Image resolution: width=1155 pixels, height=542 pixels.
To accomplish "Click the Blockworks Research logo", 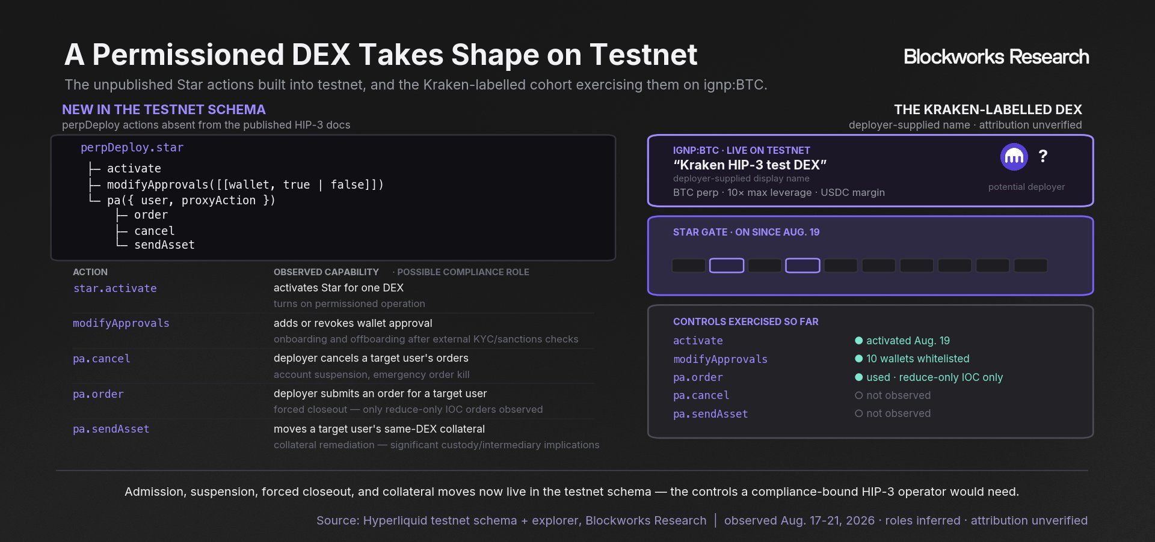I will (x=996, y=56).
